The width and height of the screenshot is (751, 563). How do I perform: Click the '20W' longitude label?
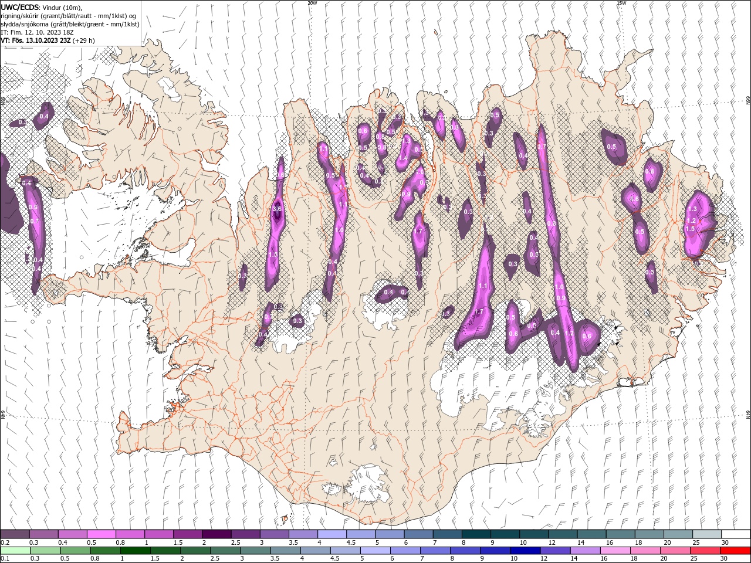click(312, 3)
